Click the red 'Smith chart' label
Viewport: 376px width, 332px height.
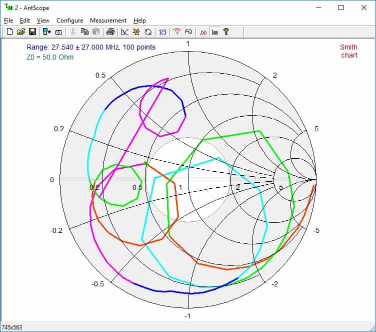click(349, 51)
